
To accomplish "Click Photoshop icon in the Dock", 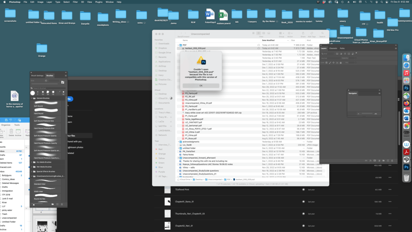I will click(406, 88).
